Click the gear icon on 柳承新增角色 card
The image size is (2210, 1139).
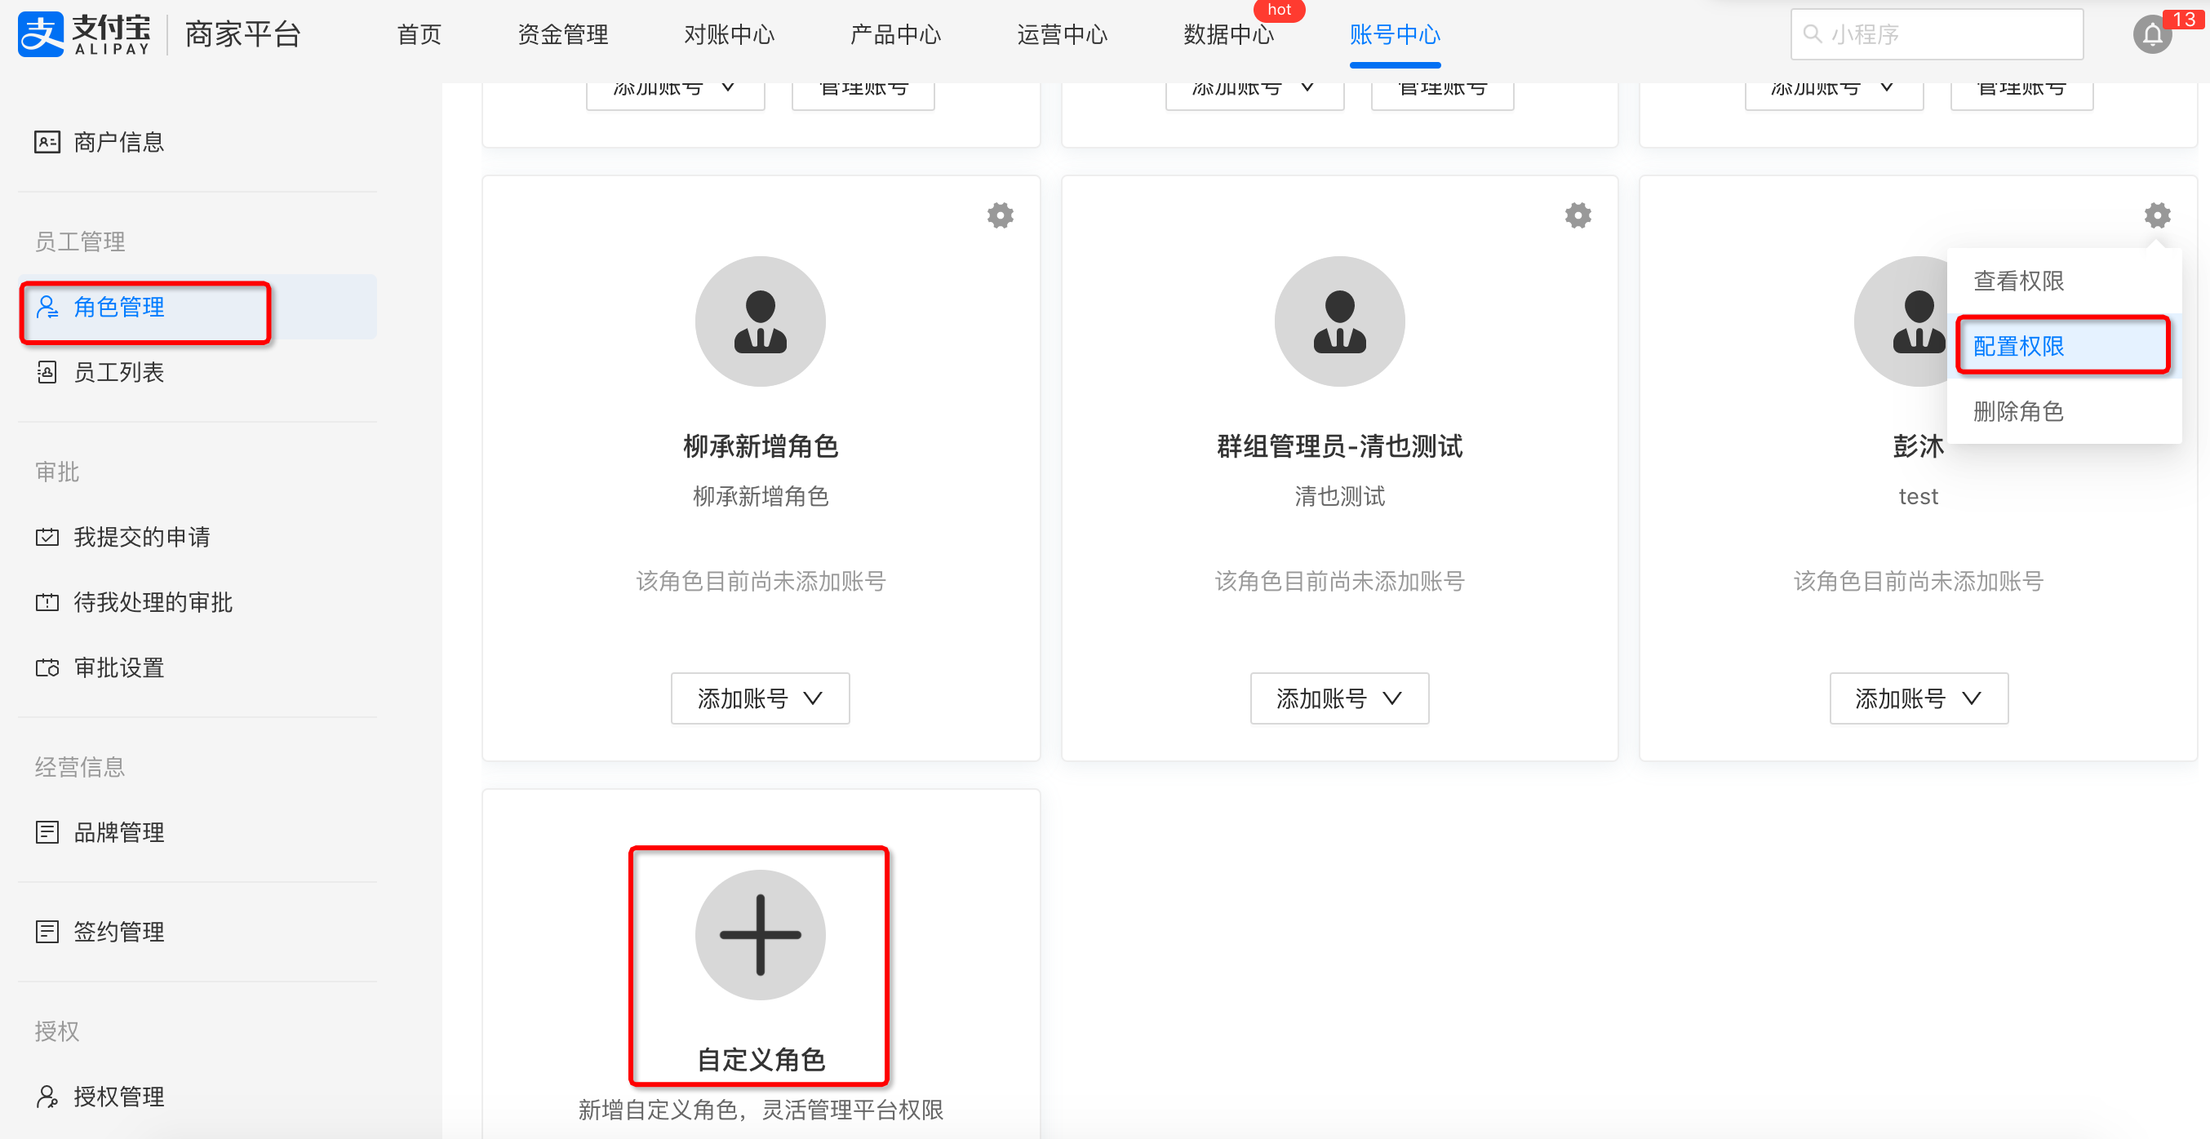[x=1000, y=215]
